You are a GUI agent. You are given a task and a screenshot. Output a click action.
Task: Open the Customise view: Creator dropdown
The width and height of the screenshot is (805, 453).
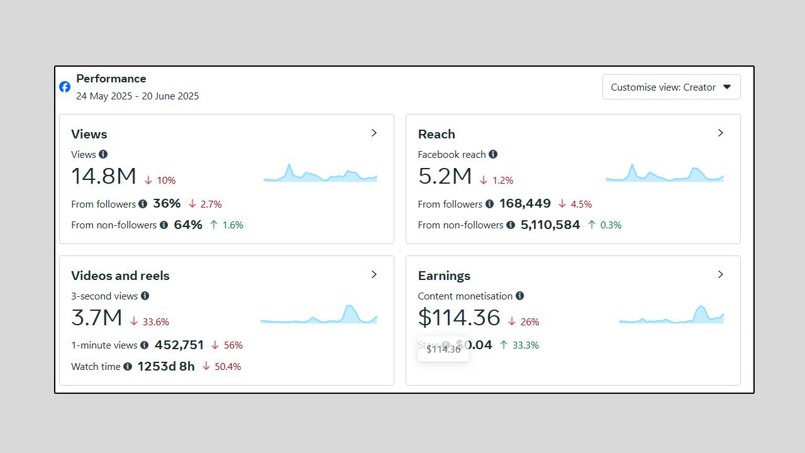[672, 87]
